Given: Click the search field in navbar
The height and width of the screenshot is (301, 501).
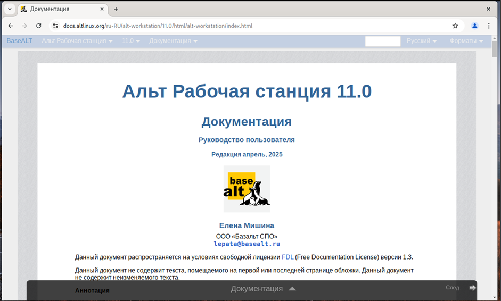Looking at the screenshot, I should [382, 41].
